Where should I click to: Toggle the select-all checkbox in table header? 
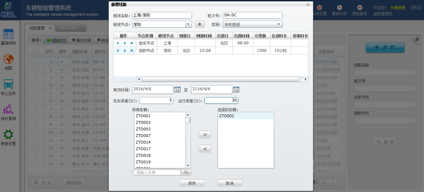click(x=36, y=52)
